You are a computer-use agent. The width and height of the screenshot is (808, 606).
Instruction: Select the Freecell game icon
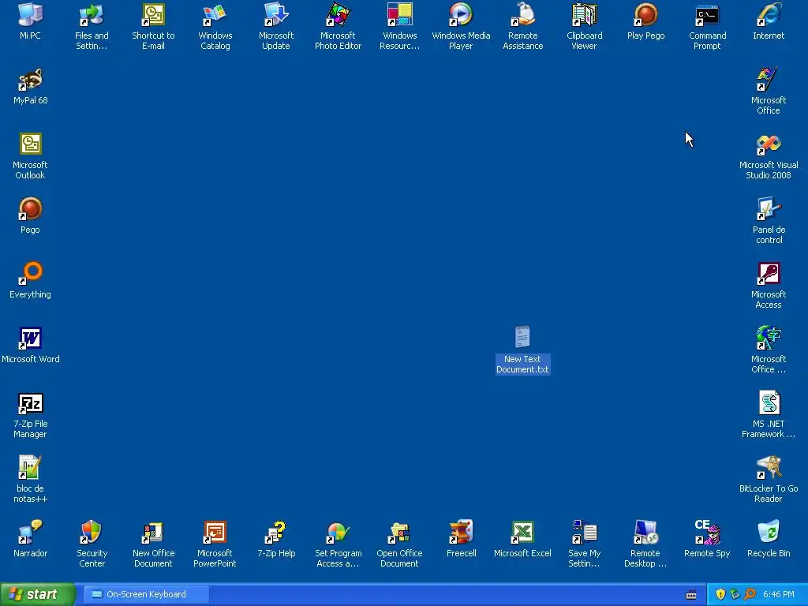pyautogui.click(x=461, y=533)
